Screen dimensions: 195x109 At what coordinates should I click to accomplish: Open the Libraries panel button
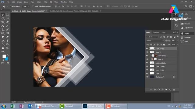[x=186, y=24]
